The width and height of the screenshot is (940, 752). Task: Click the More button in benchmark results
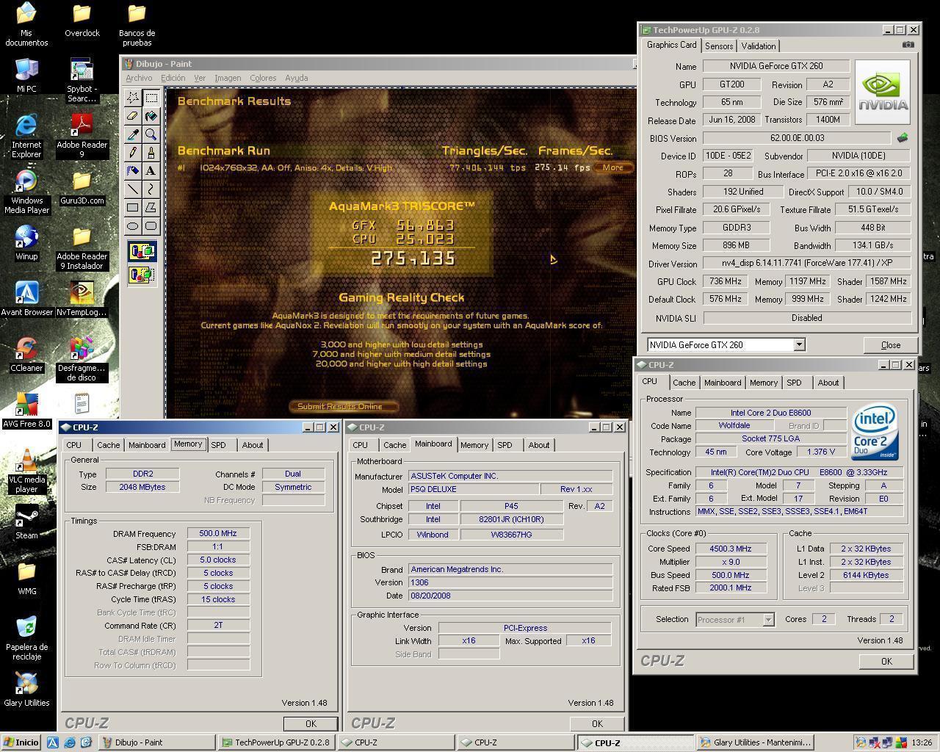[x=613, y=167]
